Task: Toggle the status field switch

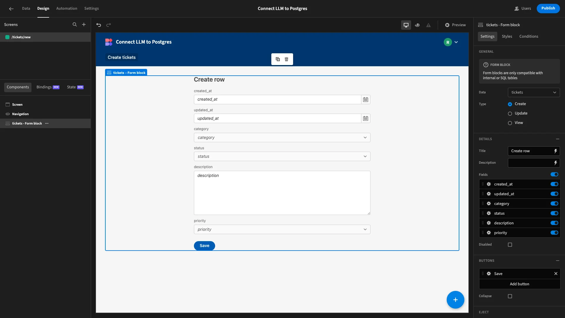Action: tap(554, 213)
